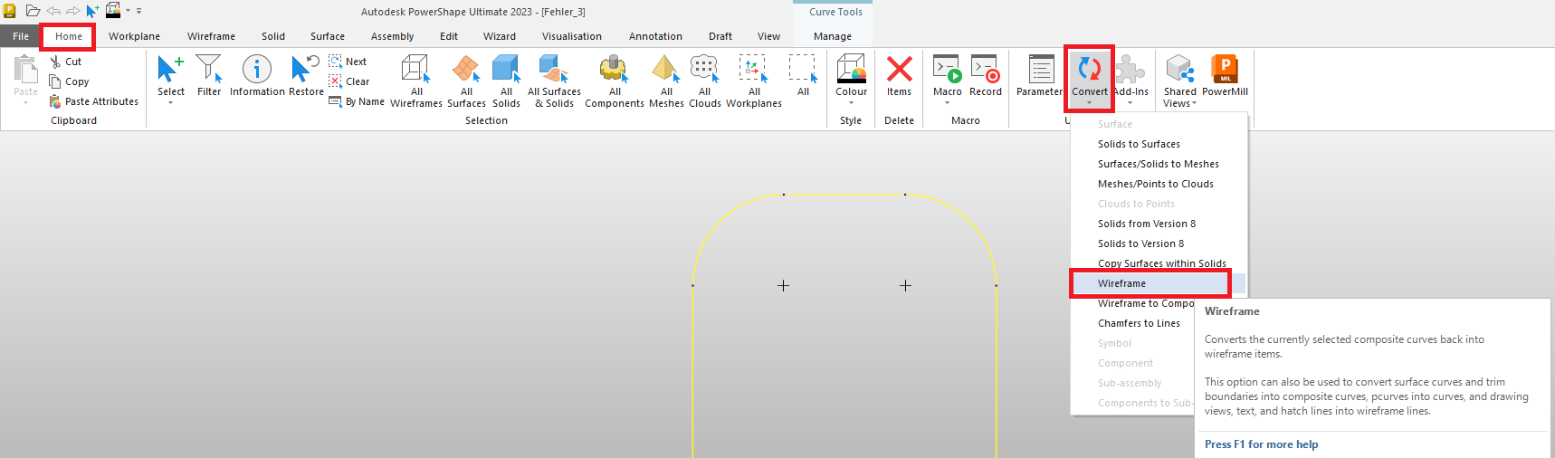The width and height of the screenshot is (1555, 458).
Task: Cut the selected items
Action: [x=66, y=62]
